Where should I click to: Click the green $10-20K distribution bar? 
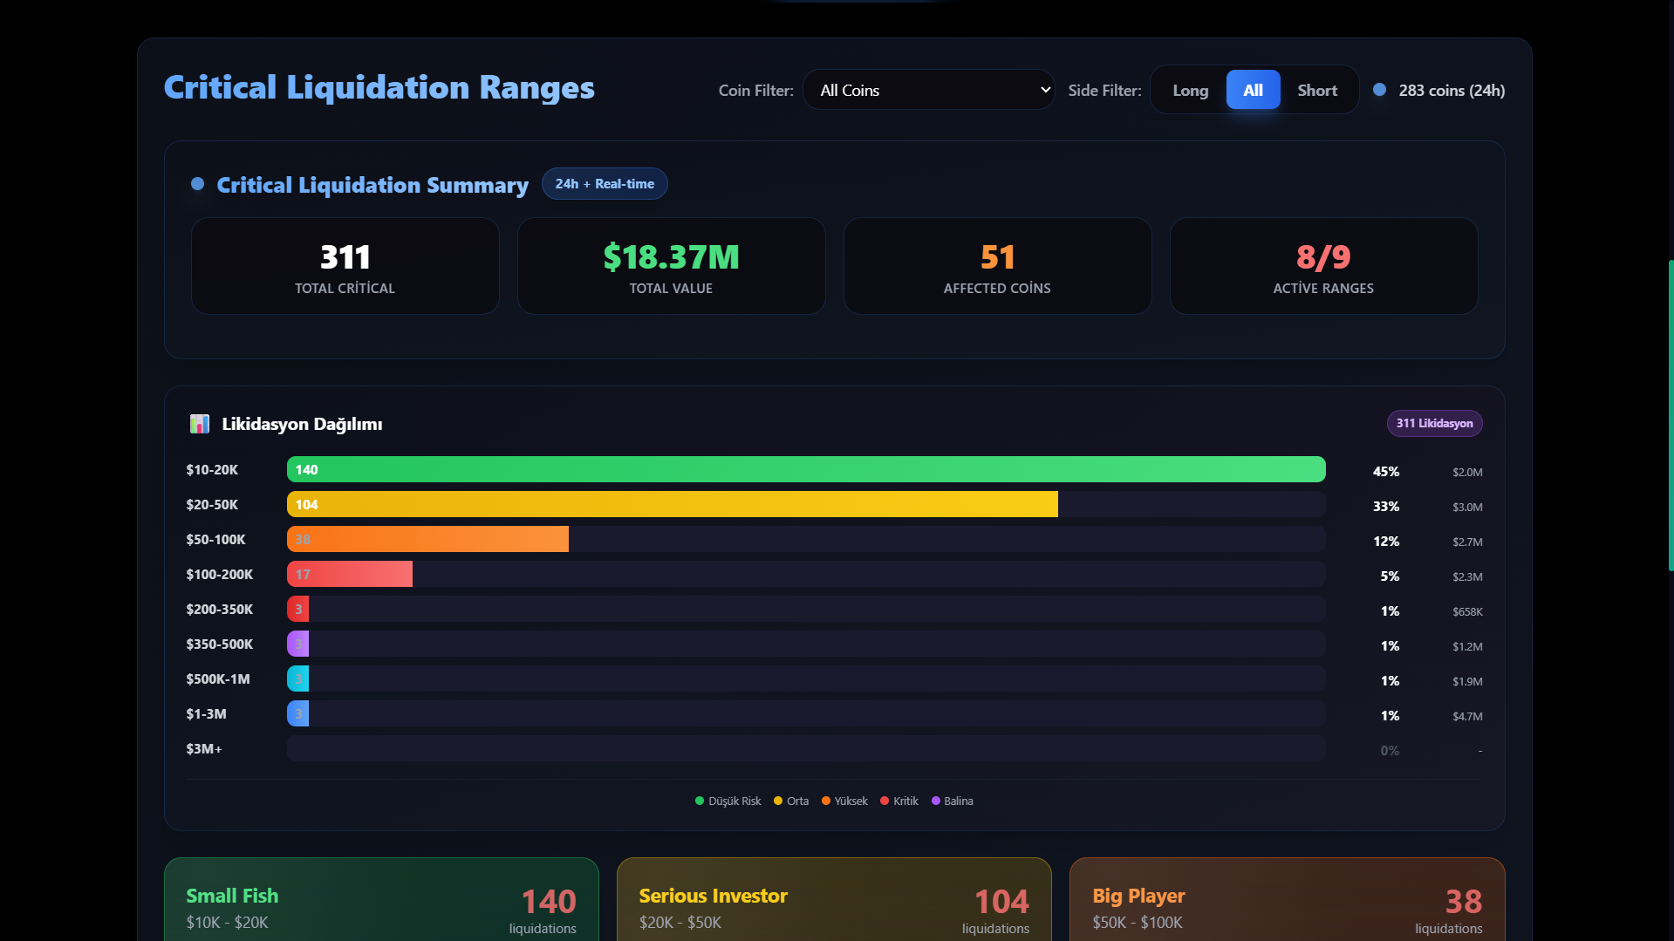coord(806,469)
